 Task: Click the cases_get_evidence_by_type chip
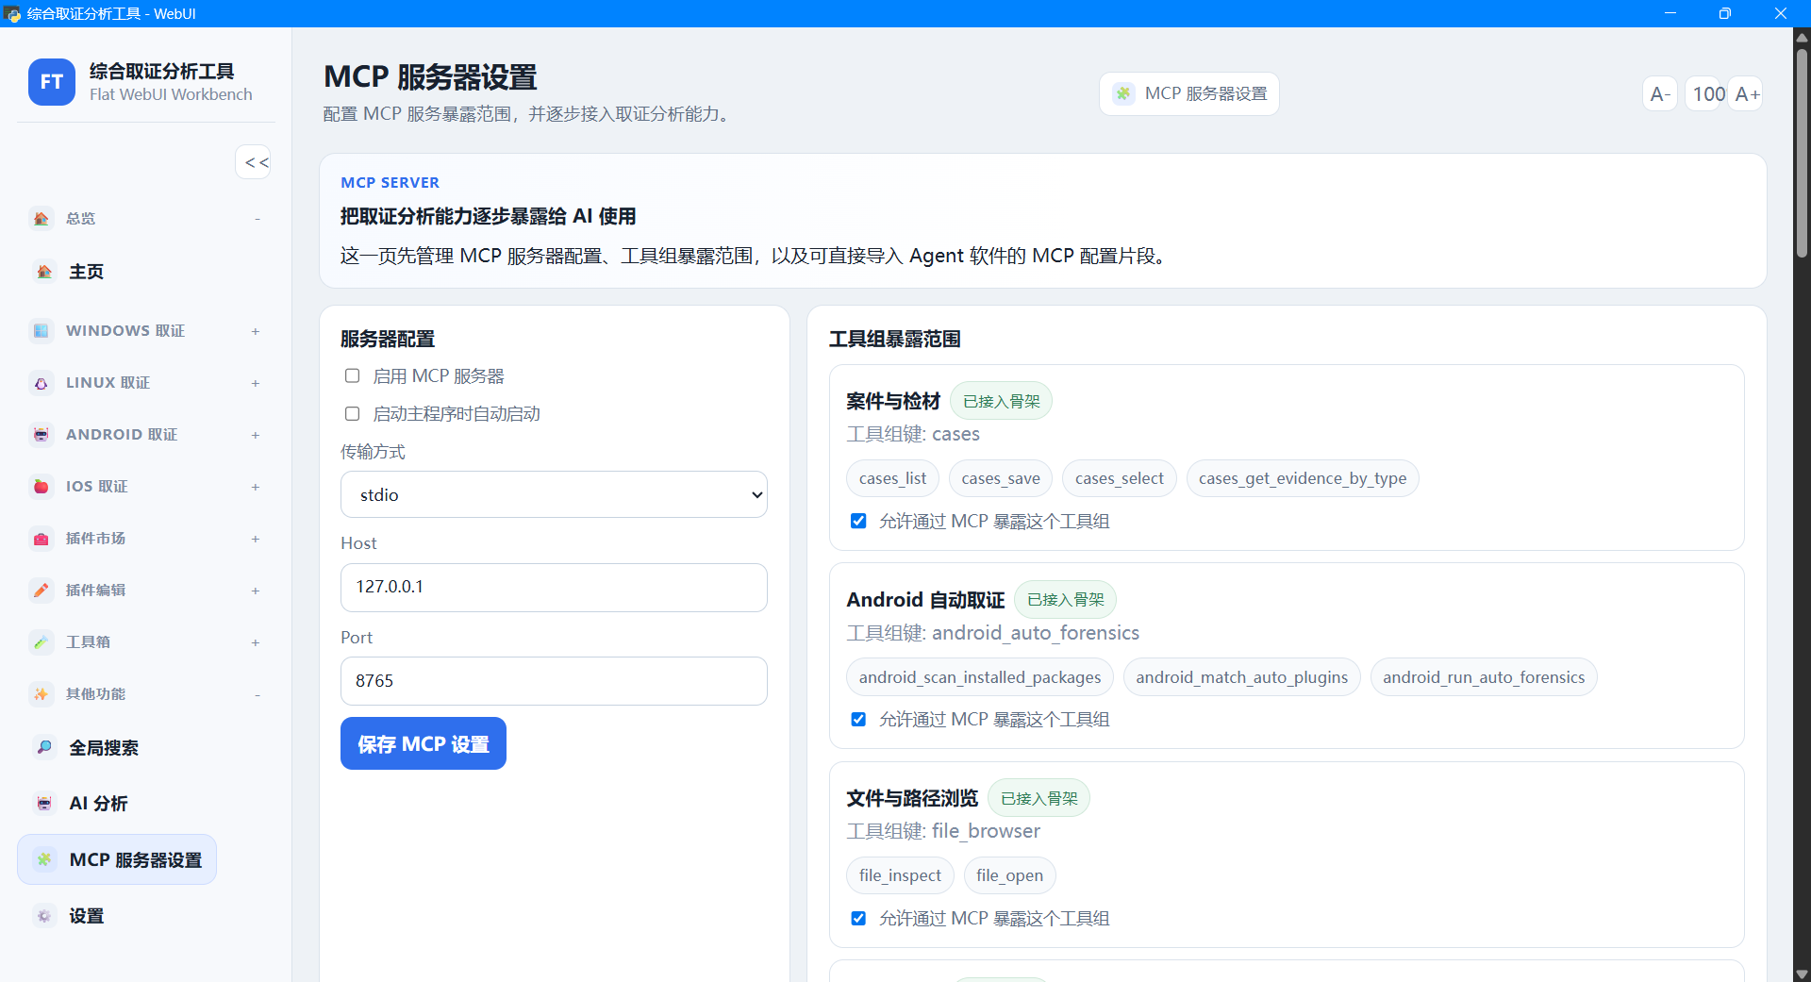1303,478
